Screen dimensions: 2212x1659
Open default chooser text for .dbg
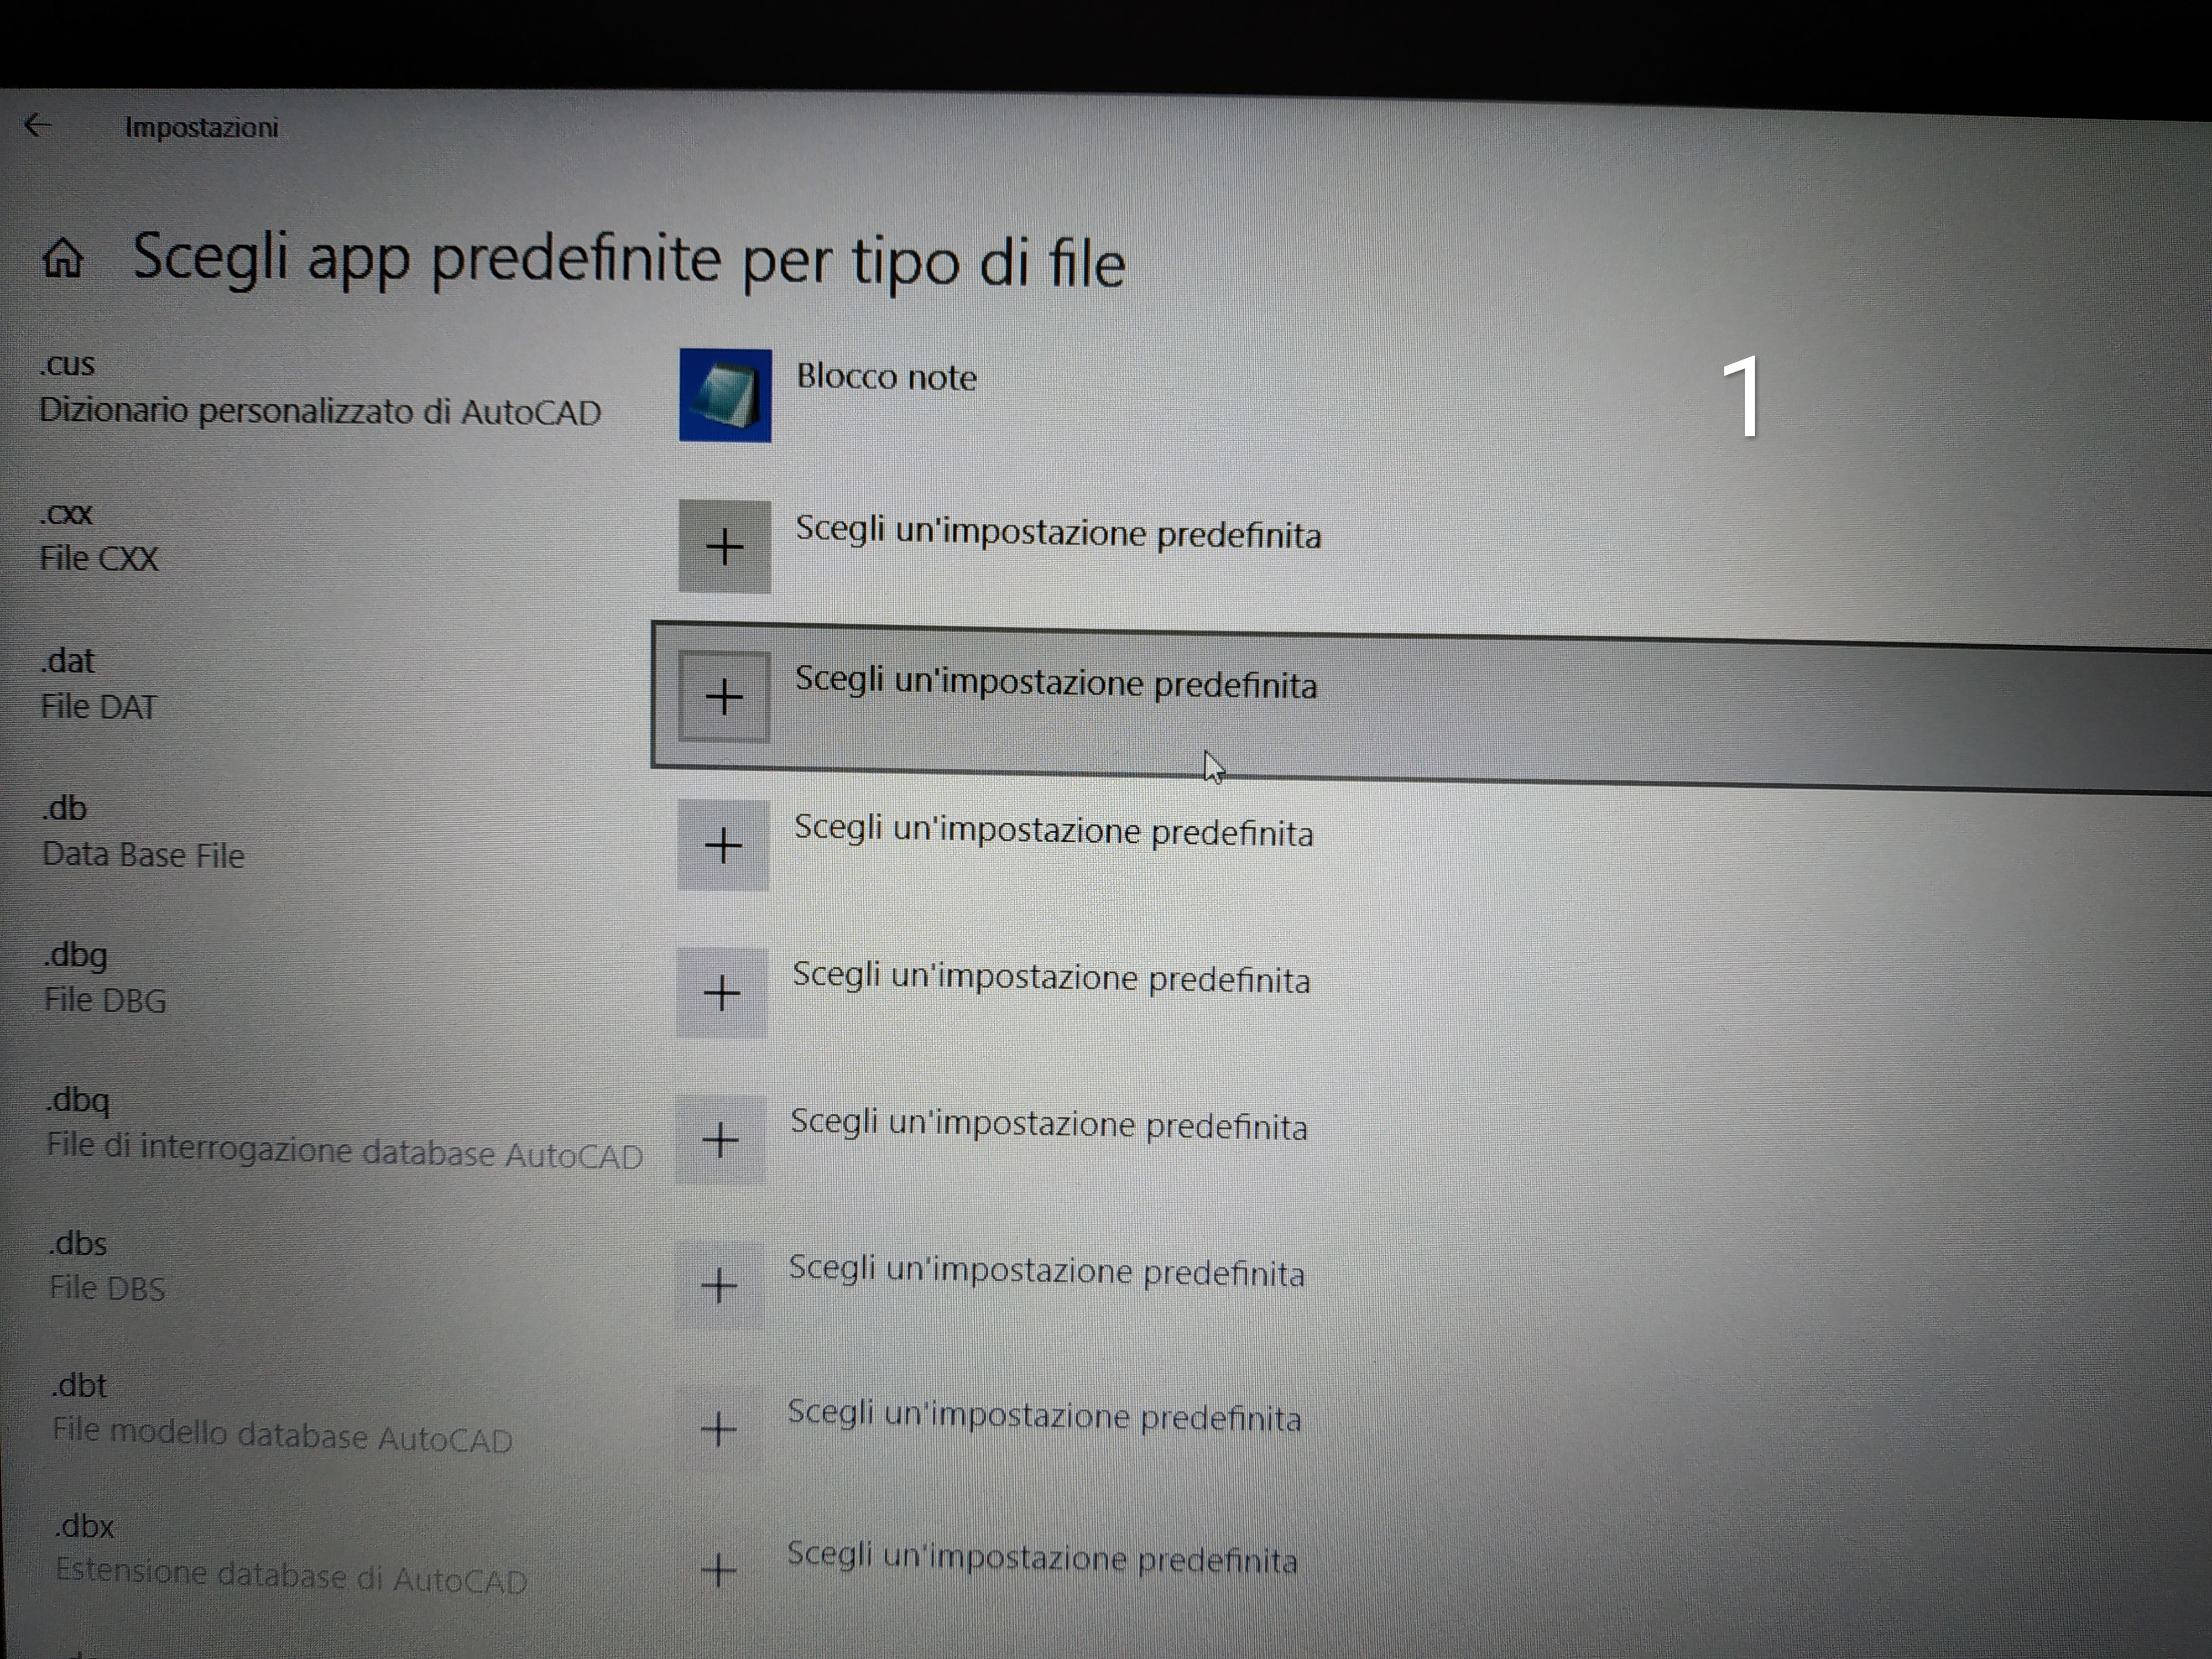tap(1051, 978)
